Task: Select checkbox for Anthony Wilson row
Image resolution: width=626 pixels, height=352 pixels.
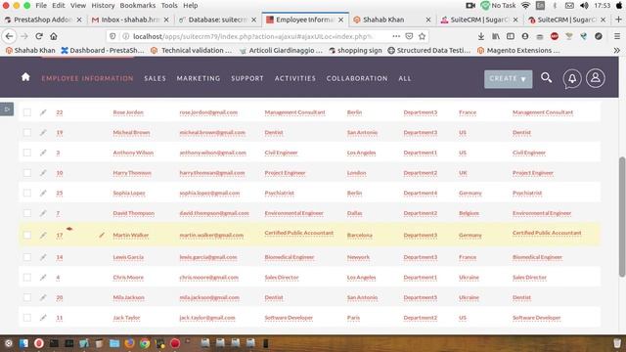Action: pos(26,153)
